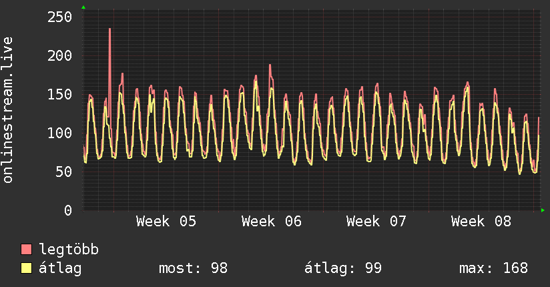Click the 'átlag: 99' statistic
The height and width of the screenshot is (287, 550).
[x=342, y=268]
